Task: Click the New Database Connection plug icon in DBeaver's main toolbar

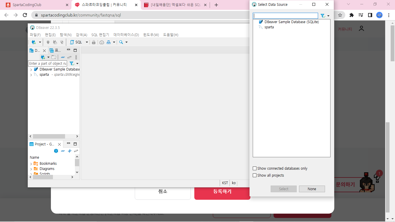Action: pos(34,42)
